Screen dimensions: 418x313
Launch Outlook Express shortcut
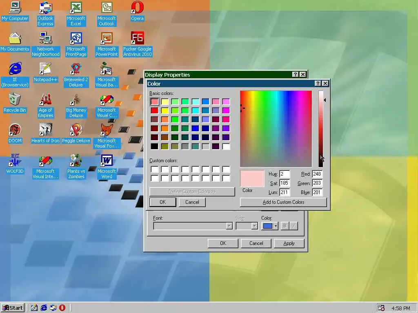[45, 14]
